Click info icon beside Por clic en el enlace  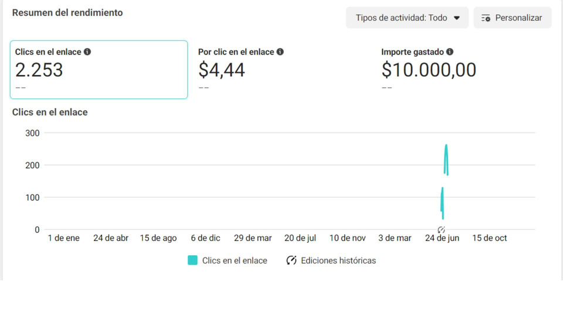click(x=280, y=51)
